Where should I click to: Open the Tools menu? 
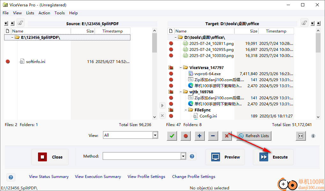pos(60,13)
